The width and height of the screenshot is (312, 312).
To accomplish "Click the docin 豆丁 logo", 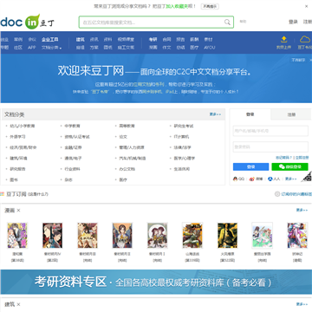I will pos(27,22).
